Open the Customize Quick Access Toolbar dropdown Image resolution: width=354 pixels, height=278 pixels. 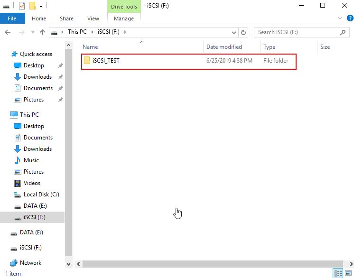coord(41,6)
